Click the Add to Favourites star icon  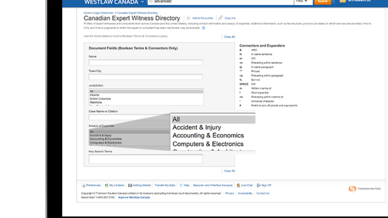[188, 18]
